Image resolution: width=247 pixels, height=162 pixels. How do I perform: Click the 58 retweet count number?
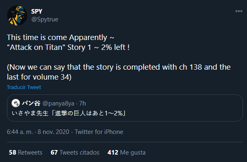[12, 153]
